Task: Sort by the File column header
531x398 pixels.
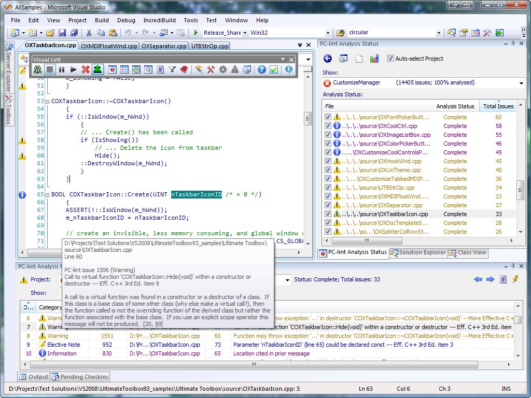Action: pyautogui.click(x=377, y=106)
